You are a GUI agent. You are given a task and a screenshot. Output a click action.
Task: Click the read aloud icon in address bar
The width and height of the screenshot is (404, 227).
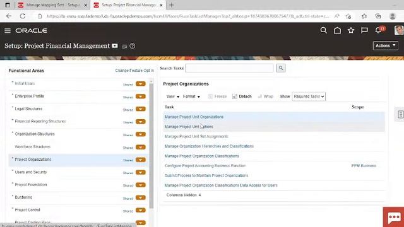pos(336,16)
